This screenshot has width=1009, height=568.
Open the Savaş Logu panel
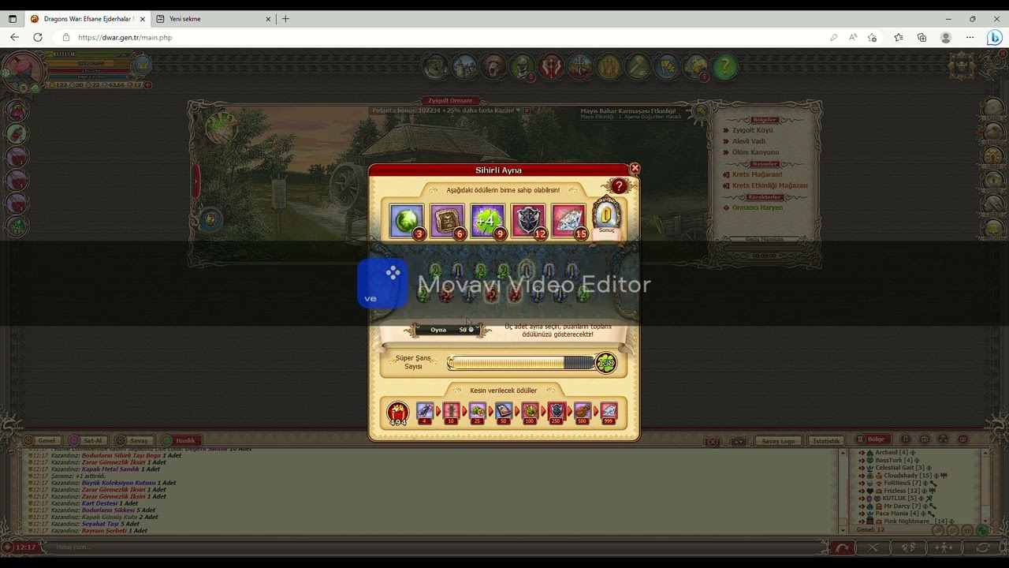778,441
